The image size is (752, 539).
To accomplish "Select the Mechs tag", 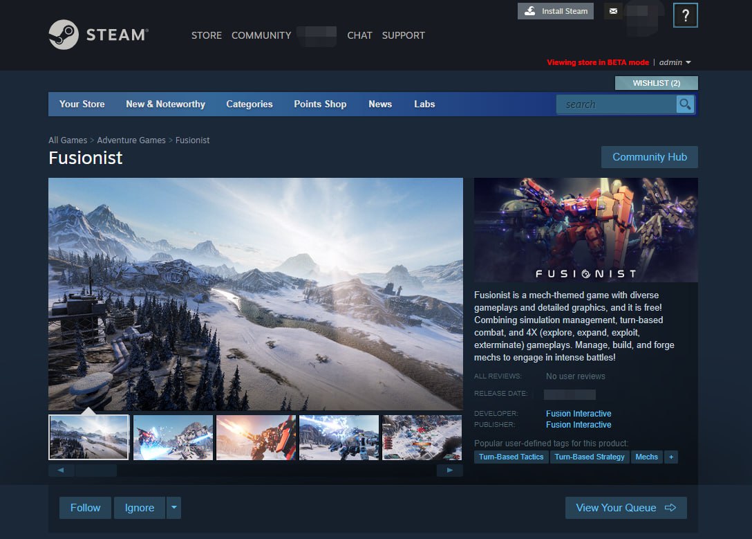I will point(646,457).
